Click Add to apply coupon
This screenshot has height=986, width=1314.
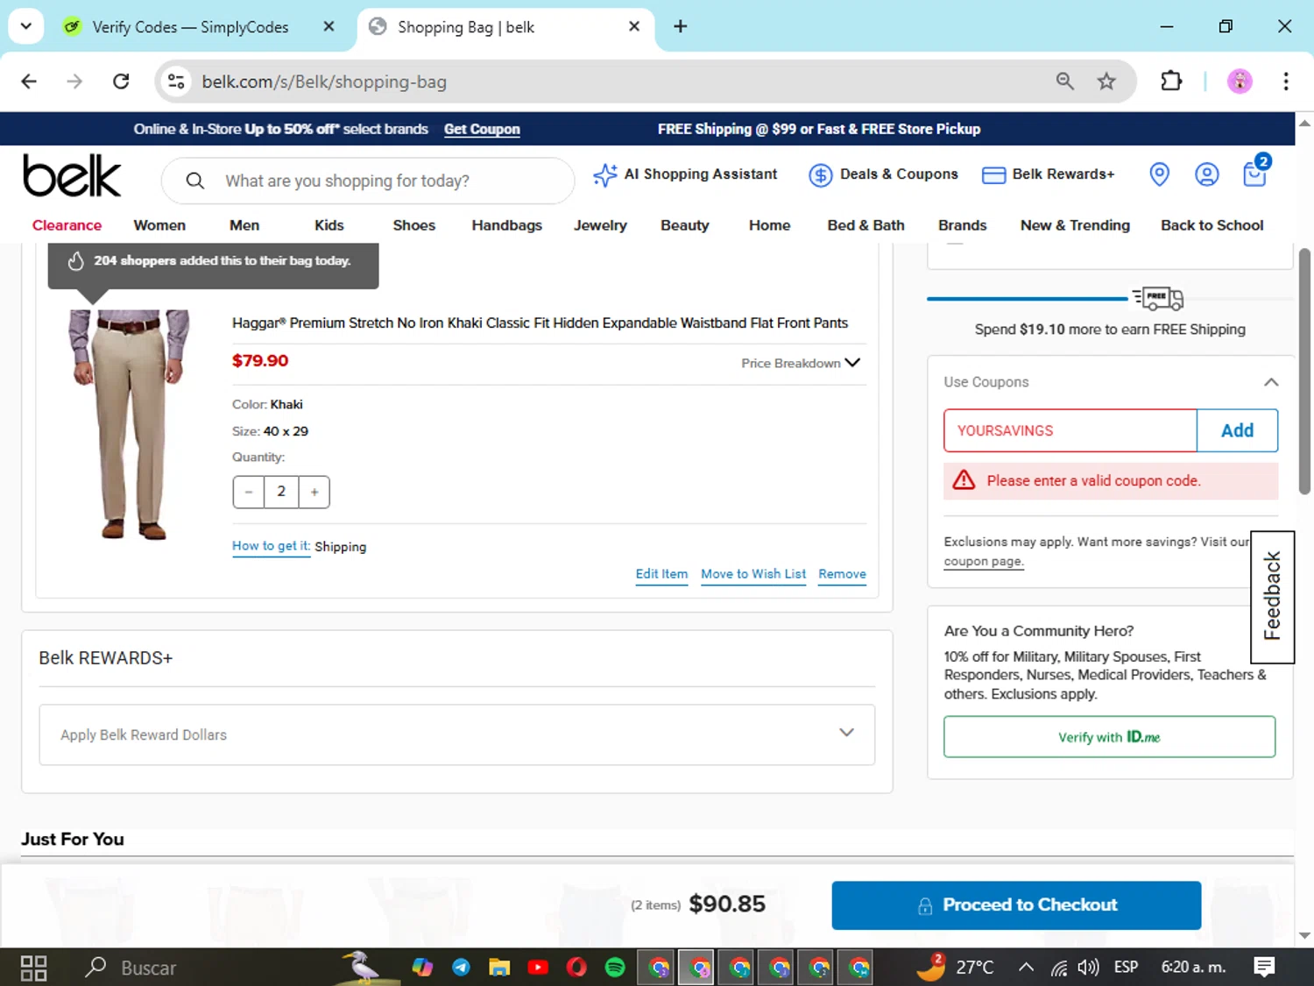pos(1237,430)
